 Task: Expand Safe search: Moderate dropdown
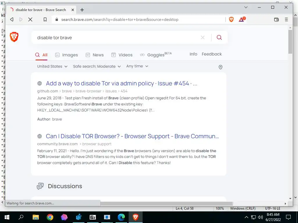(97, 66)
